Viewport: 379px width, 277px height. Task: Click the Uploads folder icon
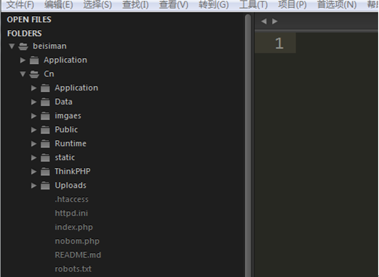coord(45,186)
